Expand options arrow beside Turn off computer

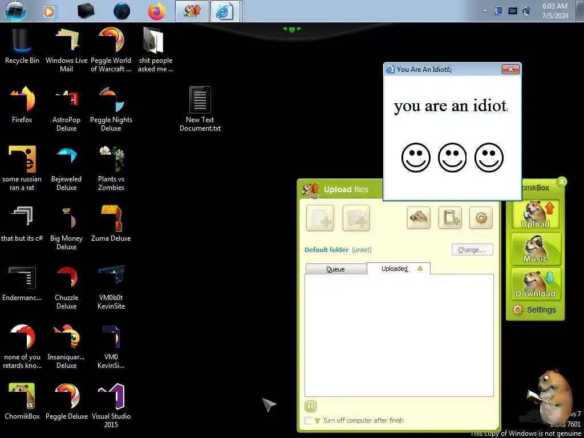317,421
